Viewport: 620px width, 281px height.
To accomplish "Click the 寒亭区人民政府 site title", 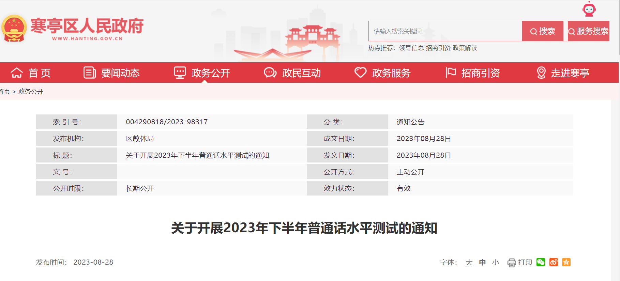I will (x=87, y=26).
